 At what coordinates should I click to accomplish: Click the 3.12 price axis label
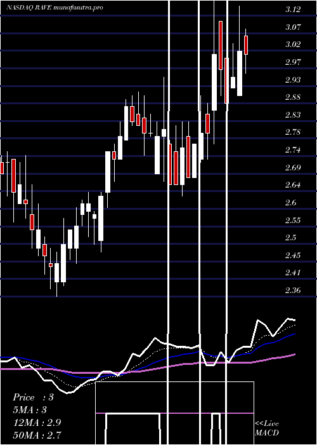[292, 10]
